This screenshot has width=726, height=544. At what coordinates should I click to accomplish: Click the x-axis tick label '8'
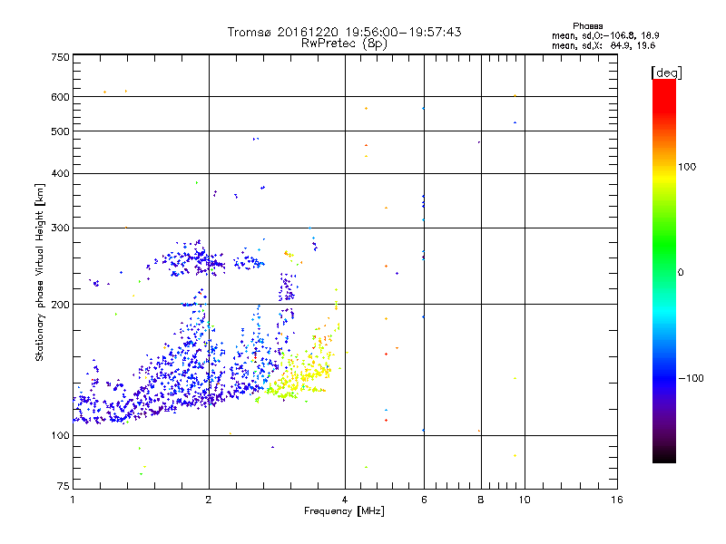coord(481,500)
